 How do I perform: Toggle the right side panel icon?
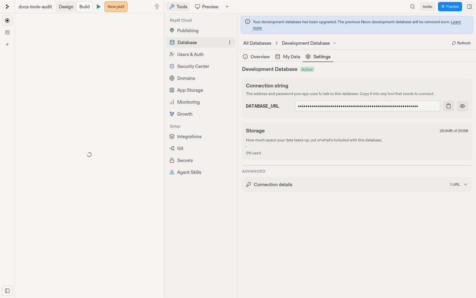coord(469,7)
